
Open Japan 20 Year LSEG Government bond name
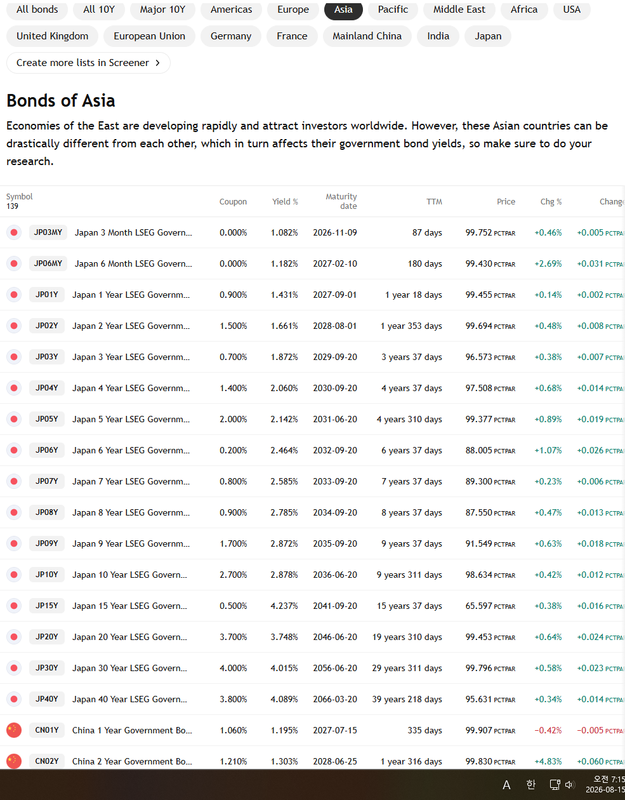[x=129, y=637]
